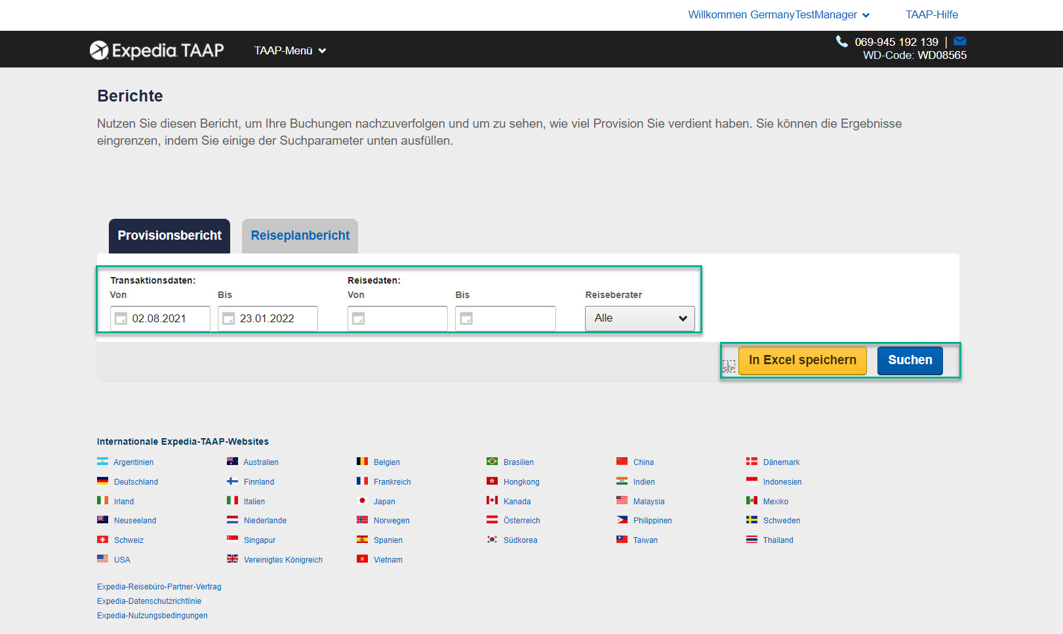Switch to the Reiseplanbericht tab
This screenshot has width=1063, height=634.
(x=300, y=236)
